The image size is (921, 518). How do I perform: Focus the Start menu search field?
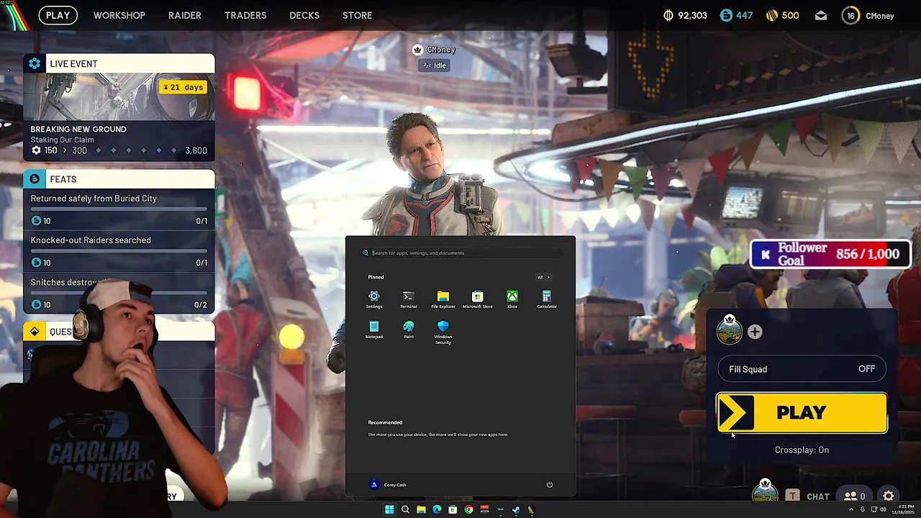tap(460, 253)
